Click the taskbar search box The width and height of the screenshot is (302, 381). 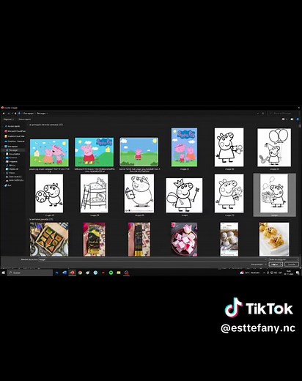(30, 273)
